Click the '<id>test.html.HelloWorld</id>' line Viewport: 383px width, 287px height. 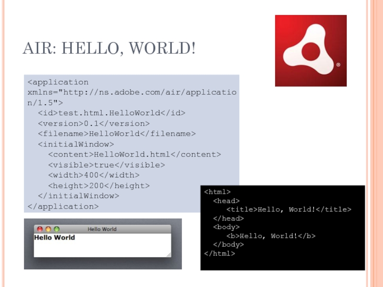[x=112, y=113]
